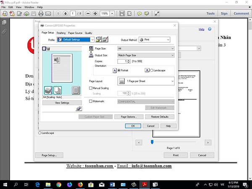
Task: Click the Add sticky note icon
Action: tap(139, 14)
